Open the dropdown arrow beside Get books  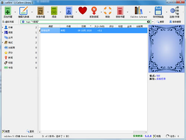coord(76,12)
